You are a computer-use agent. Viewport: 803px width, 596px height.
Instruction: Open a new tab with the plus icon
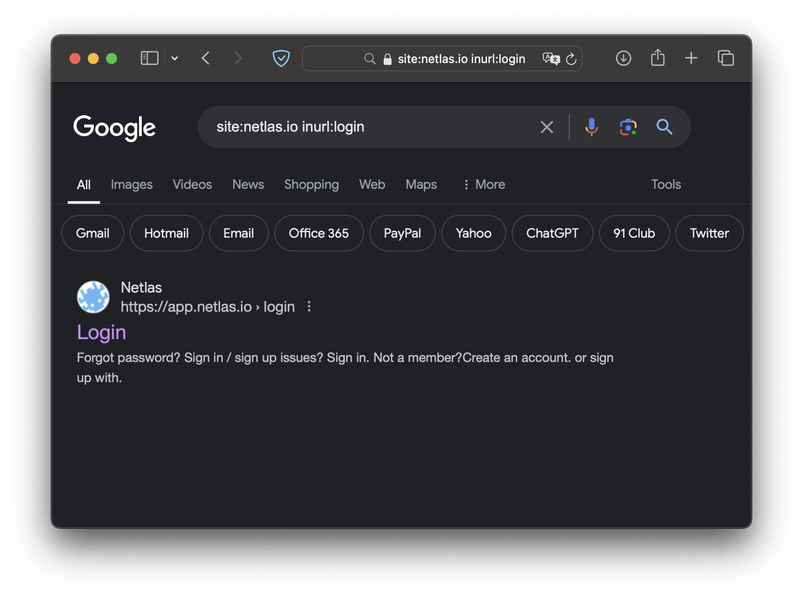[x=691, y=58]
